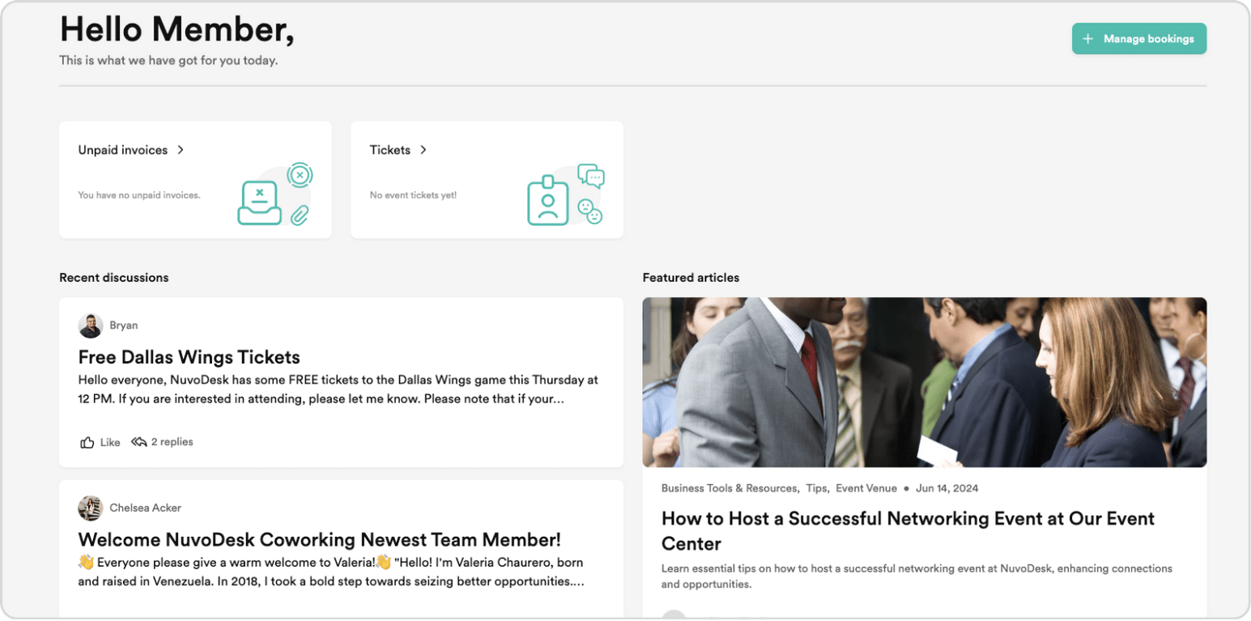Open Bryan's profile avatar
This screenshot has width=1251, height=621.
click(x=91, y=325)
